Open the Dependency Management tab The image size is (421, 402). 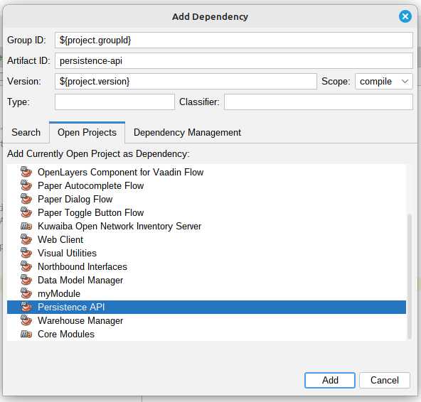[187, 133]
